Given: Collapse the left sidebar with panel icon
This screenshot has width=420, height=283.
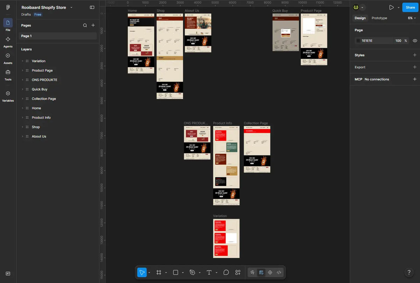Looking at the screenshot, I should tap(92, 7).
